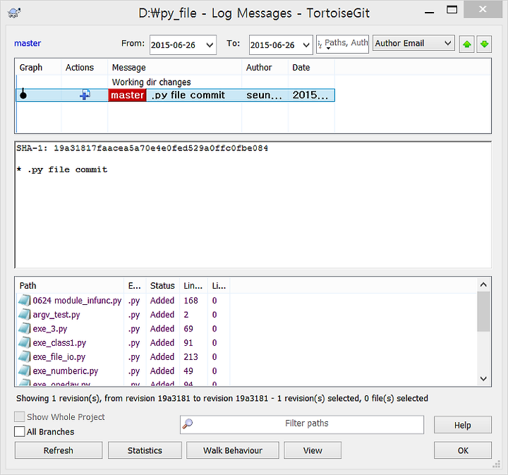Click the Lin... lines added column header

click(193, 285)
